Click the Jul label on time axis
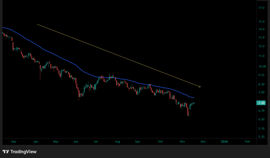The width and height of the screenshot is (270, 158). tap(96, 142)
